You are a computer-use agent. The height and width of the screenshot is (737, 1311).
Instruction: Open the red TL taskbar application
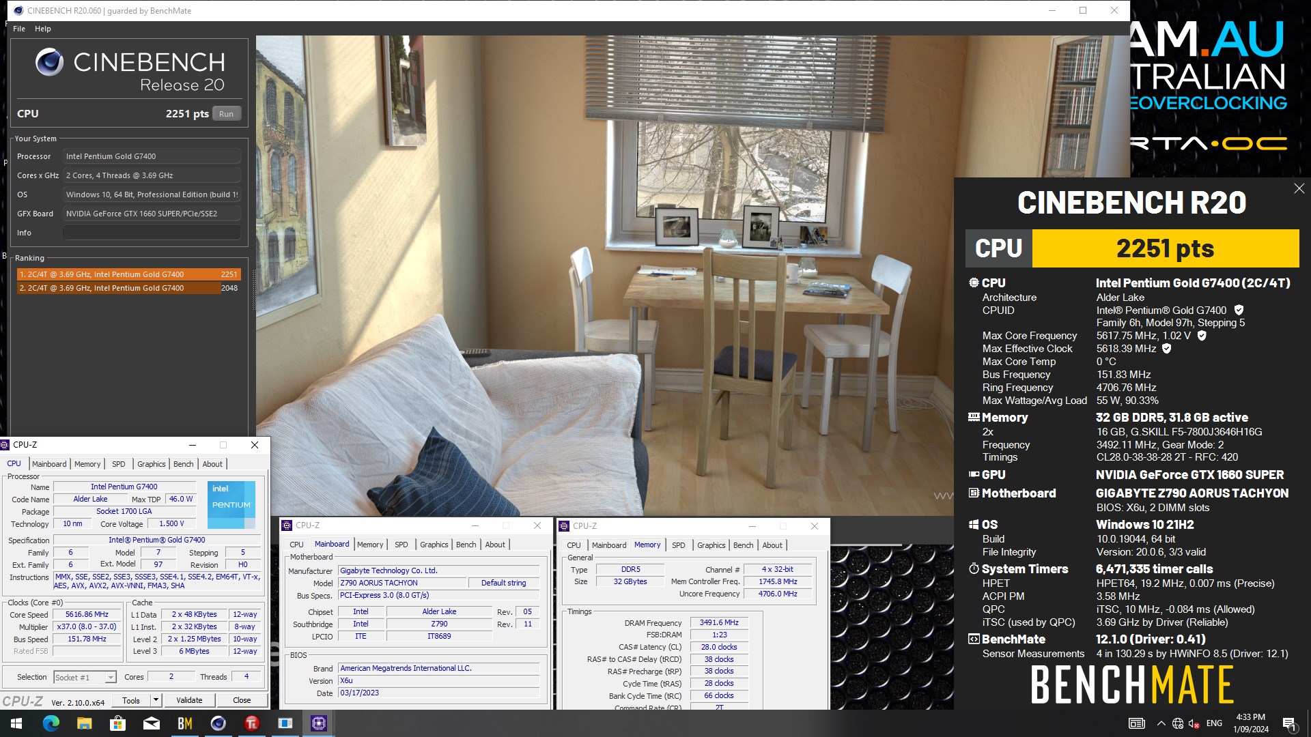[x=251, y=723]
